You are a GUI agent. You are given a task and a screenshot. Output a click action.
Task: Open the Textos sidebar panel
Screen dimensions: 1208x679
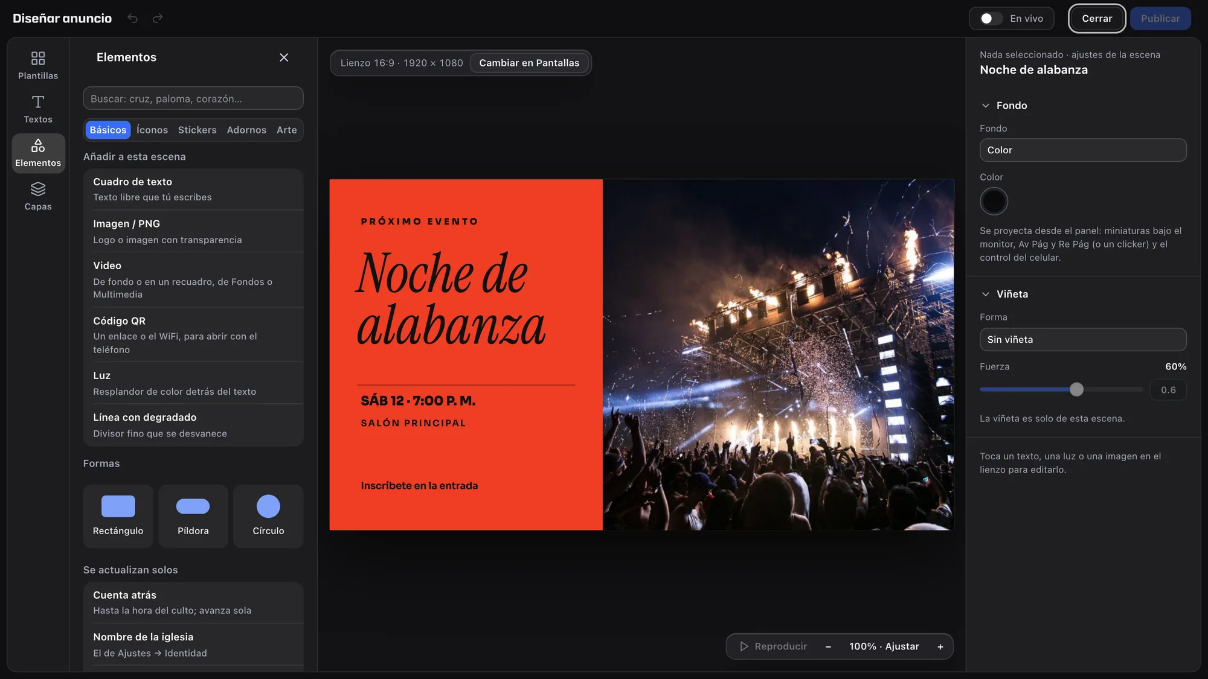[x=38, y=109]
